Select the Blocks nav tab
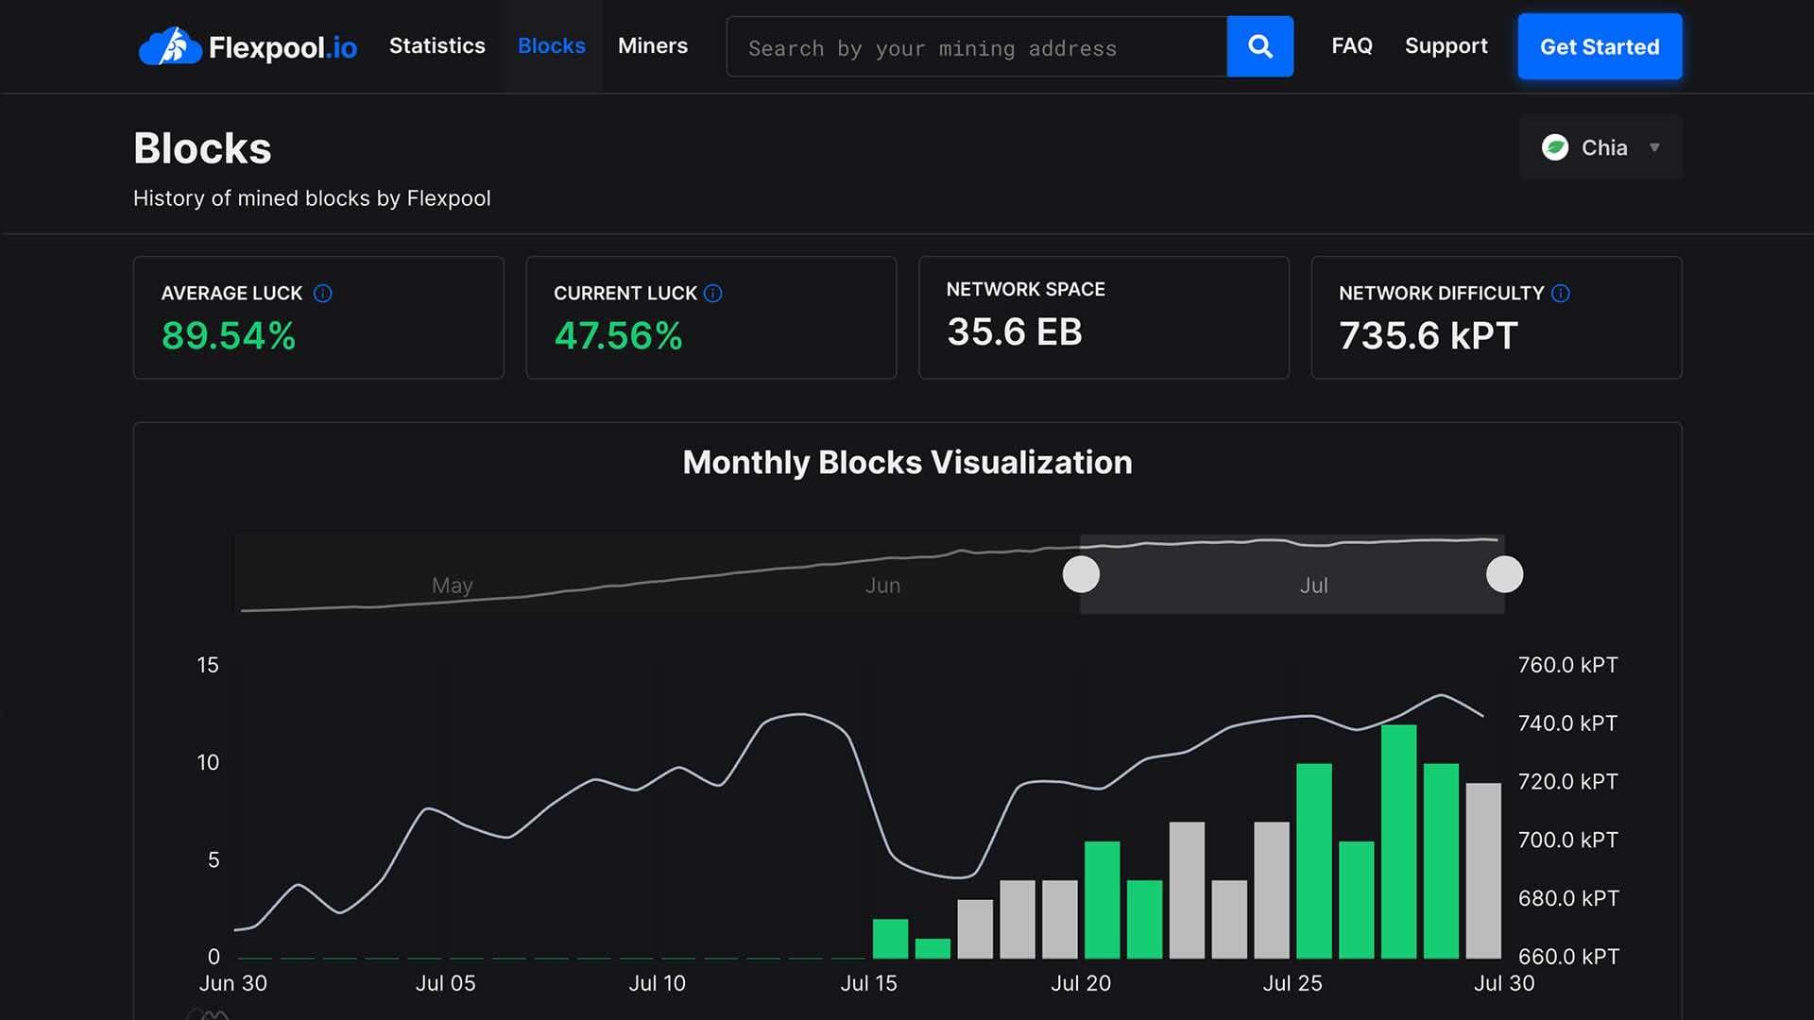1814x1020 pixels. point(551,46)
